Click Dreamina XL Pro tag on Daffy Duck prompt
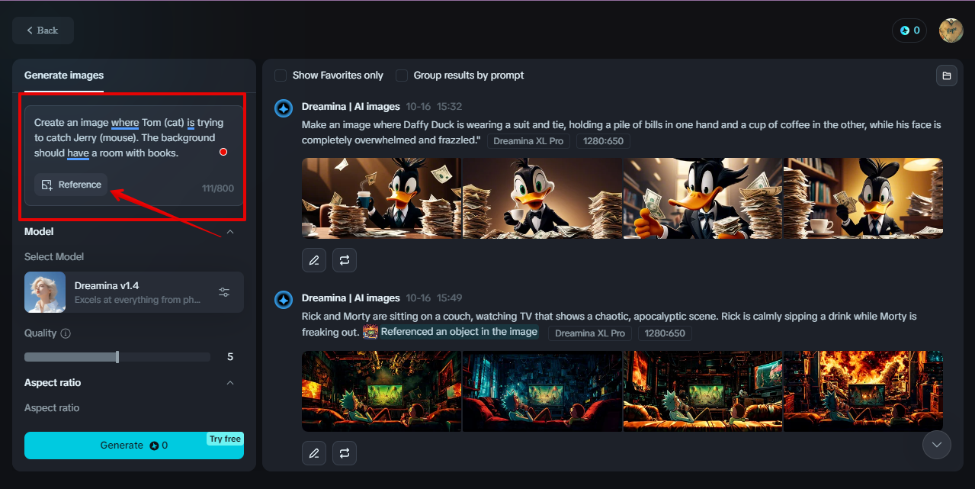 pos(528,141)
